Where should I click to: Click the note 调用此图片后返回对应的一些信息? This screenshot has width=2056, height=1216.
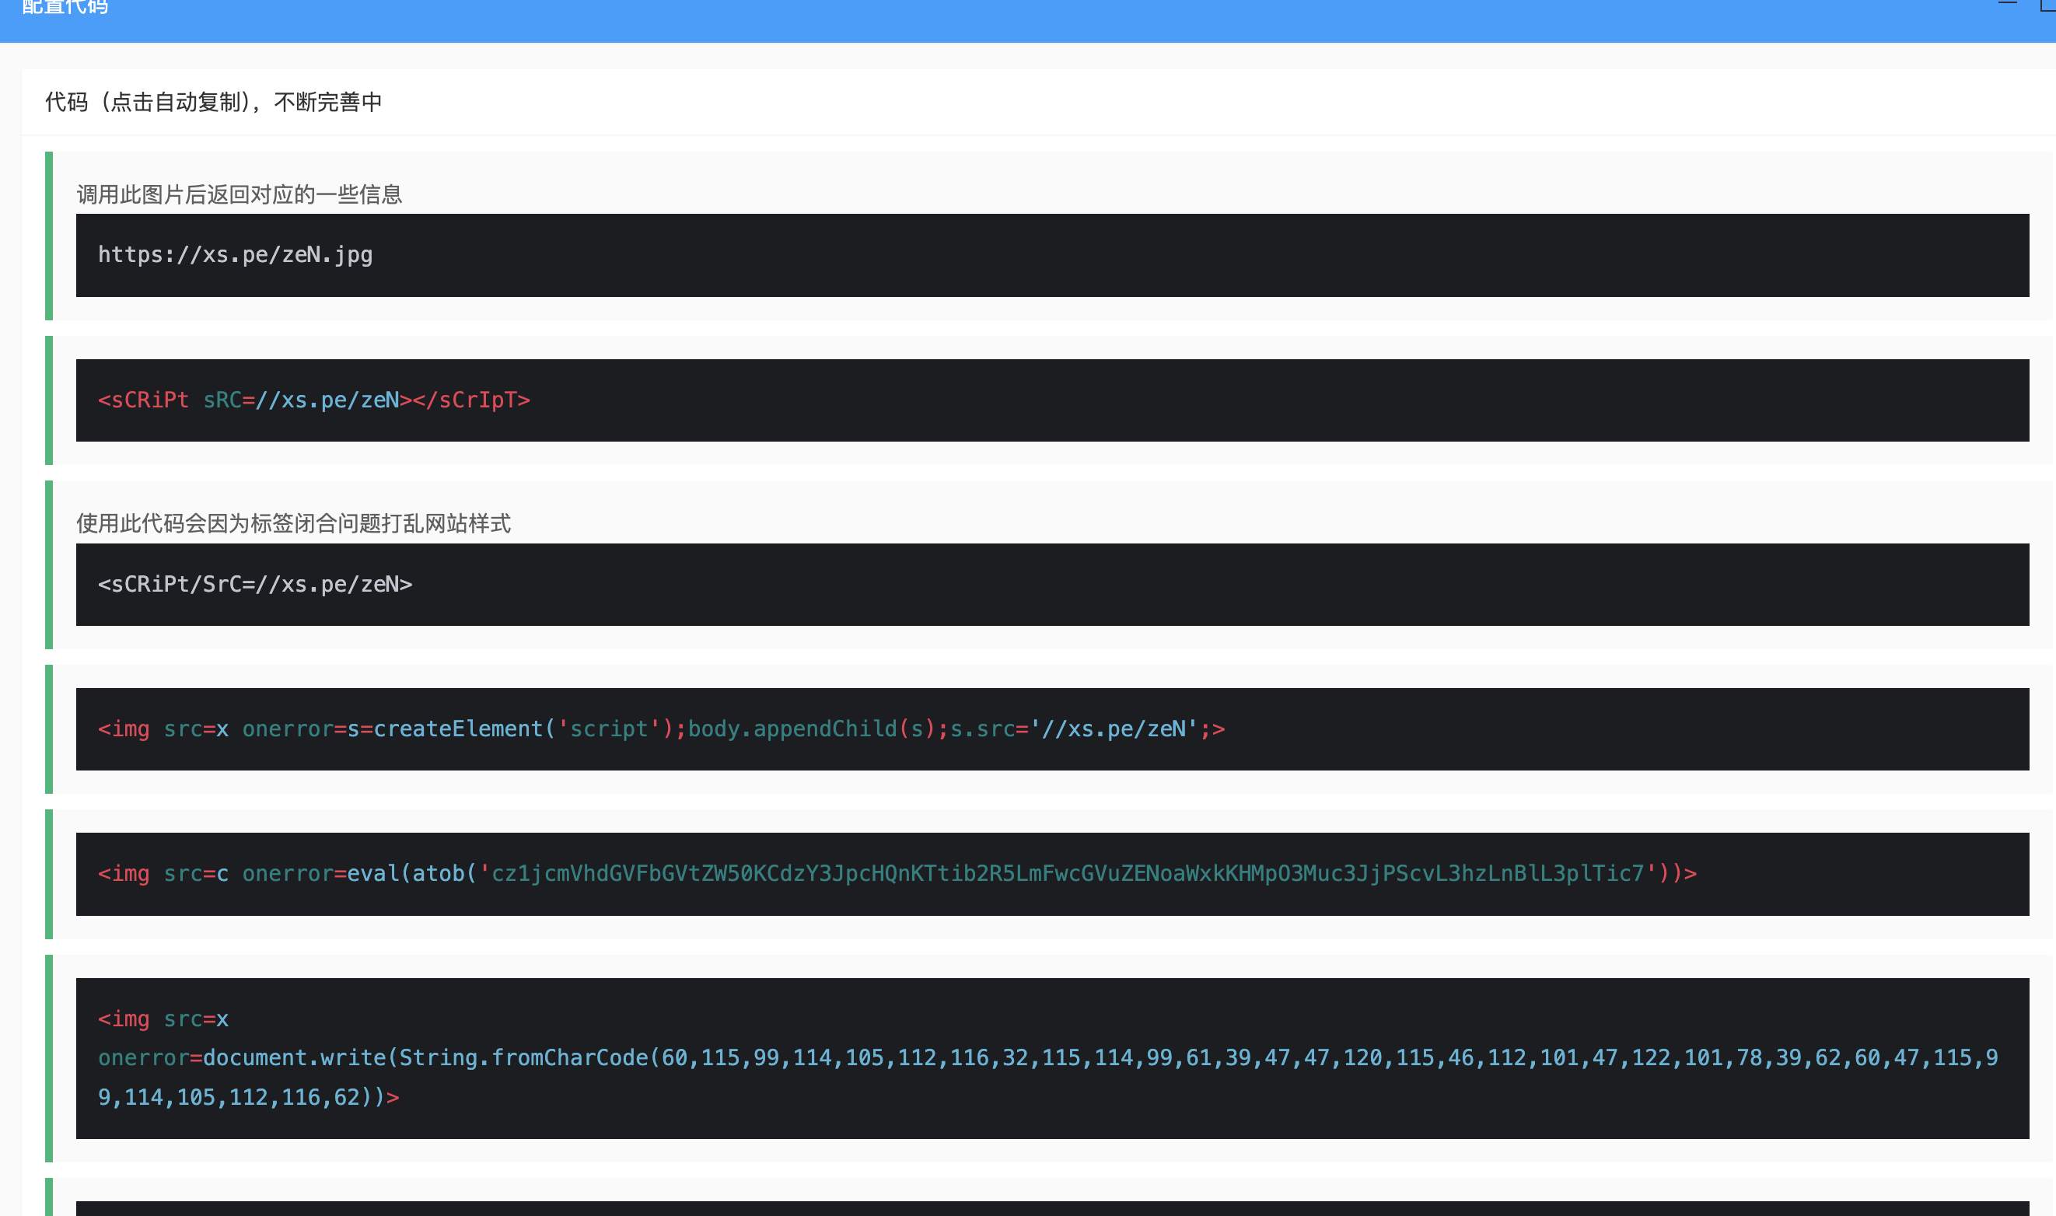coord(240,194)
